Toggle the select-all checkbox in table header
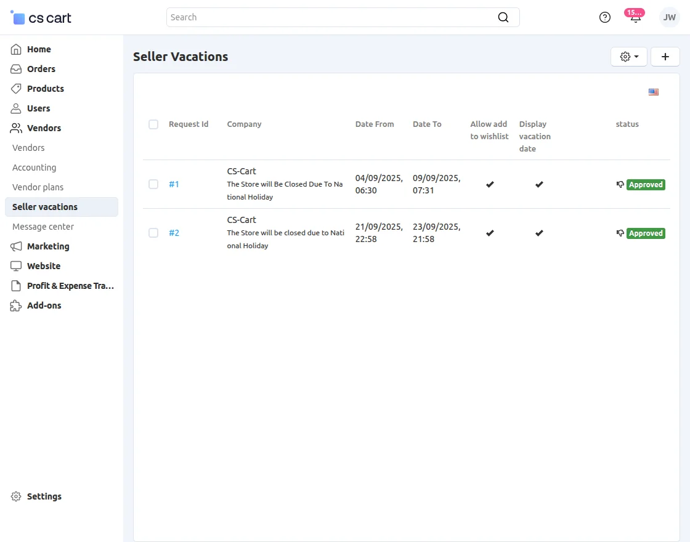Viewport: 690px width, 542px height. [x=153, y=124]
